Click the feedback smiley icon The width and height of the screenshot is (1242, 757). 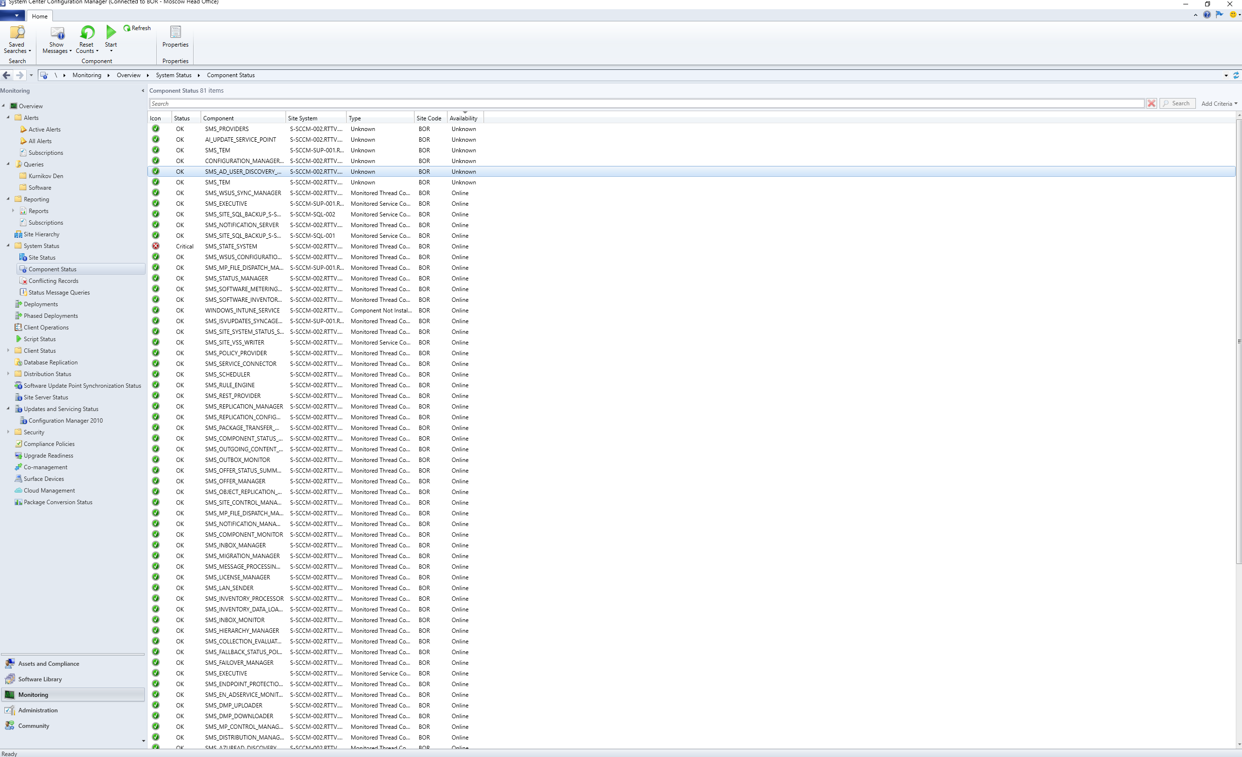[x=1232, y=15]
